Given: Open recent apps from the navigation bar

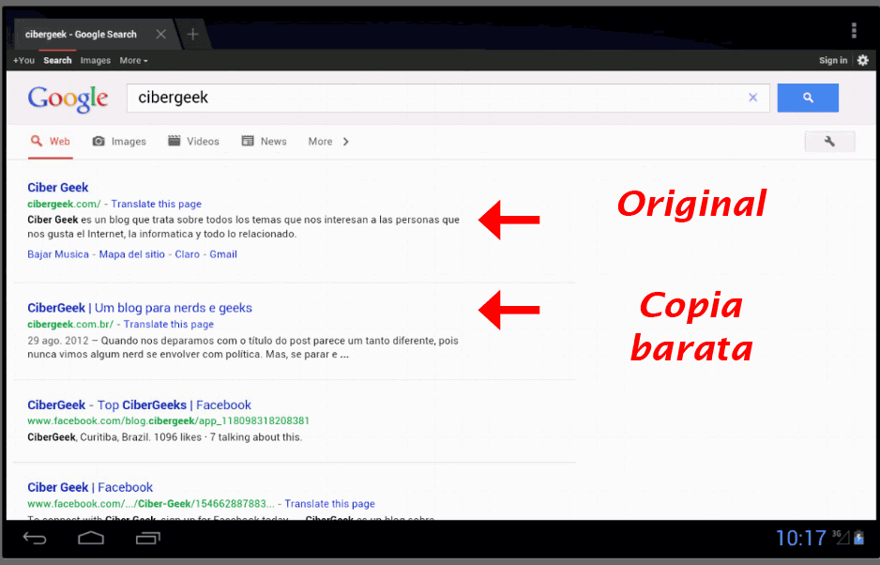Looking at the screenshot, I should click(145, 538).
